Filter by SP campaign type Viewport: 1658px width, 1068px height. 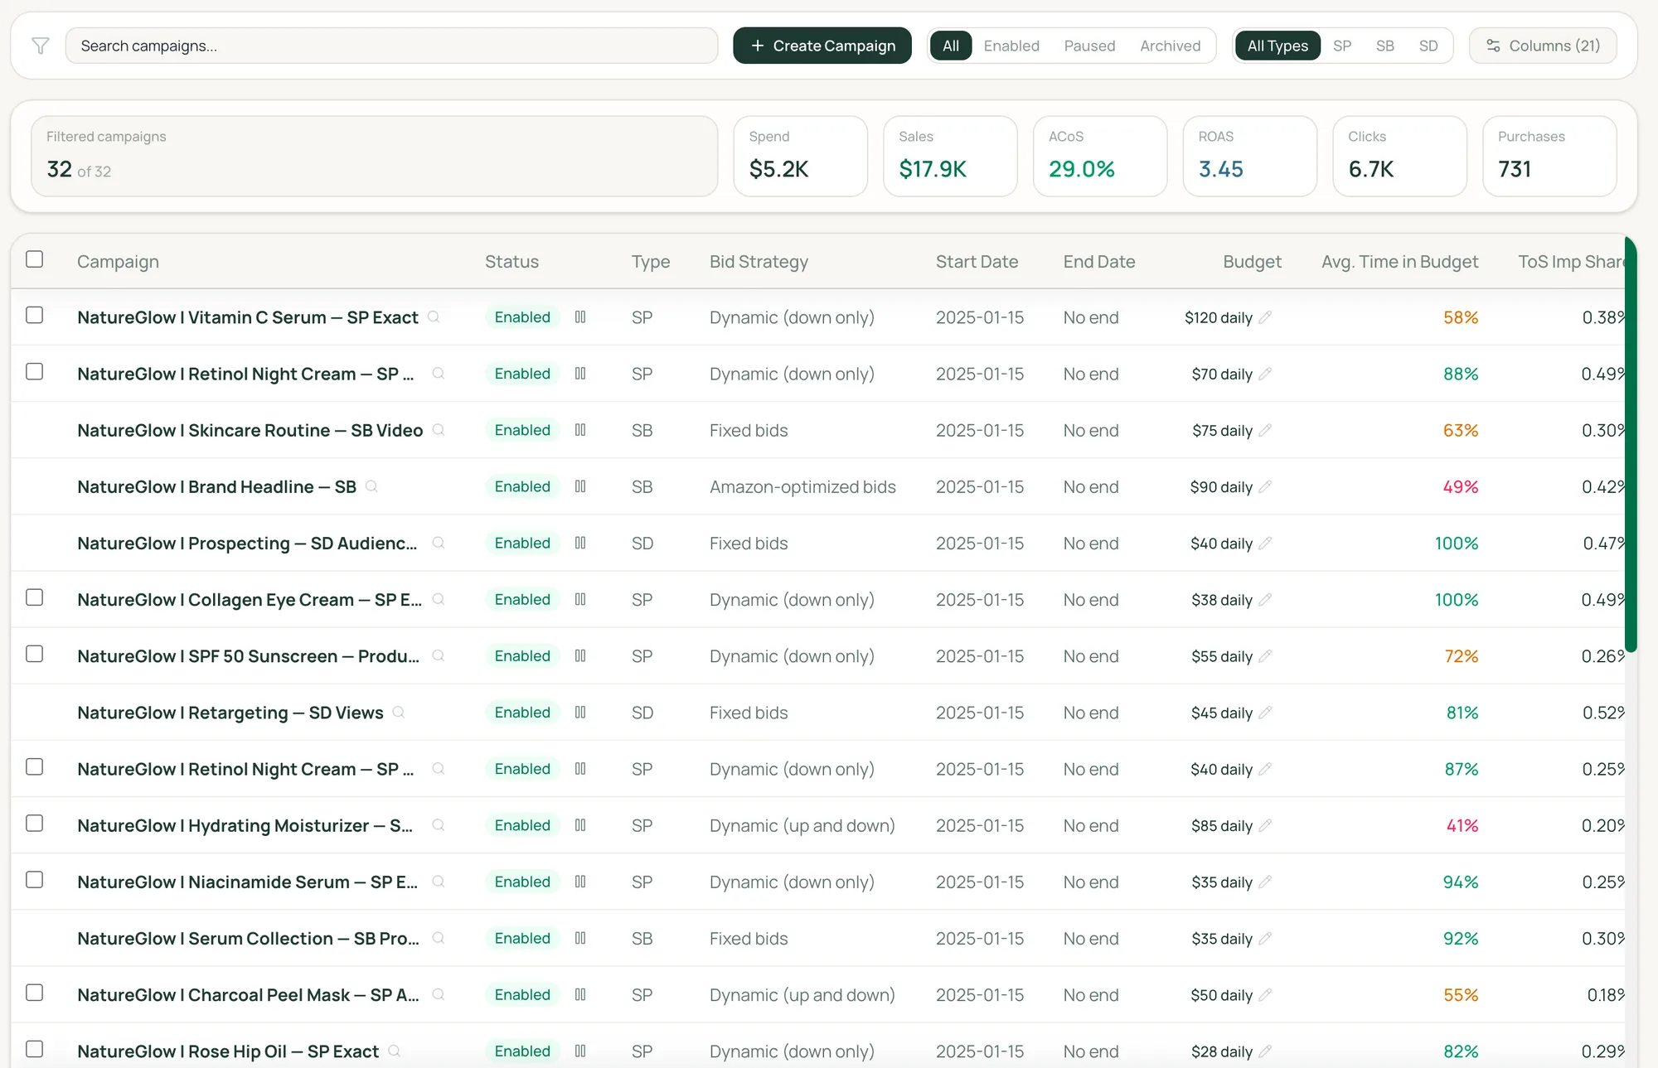1342,46
